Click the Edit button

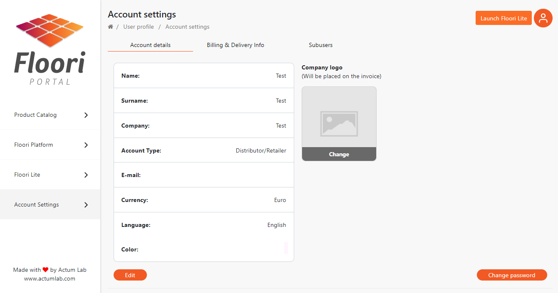(x=130, y=275)
